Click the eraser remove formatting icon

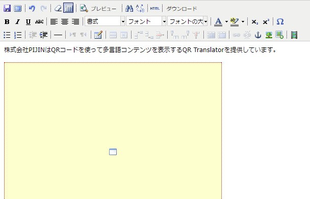[58, 8]
